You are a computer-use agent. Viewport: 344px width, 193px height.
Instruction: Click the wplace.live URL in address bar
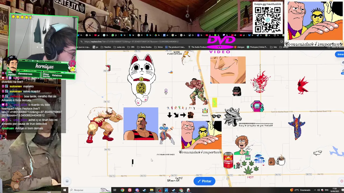point(131,42)
